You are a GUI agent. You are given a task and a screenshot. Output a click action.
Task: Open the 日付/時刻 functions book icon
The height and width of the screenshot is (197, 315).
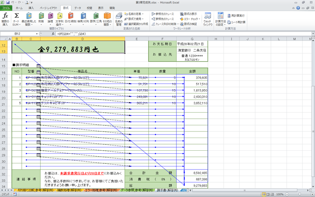click(x=70, y=16)
